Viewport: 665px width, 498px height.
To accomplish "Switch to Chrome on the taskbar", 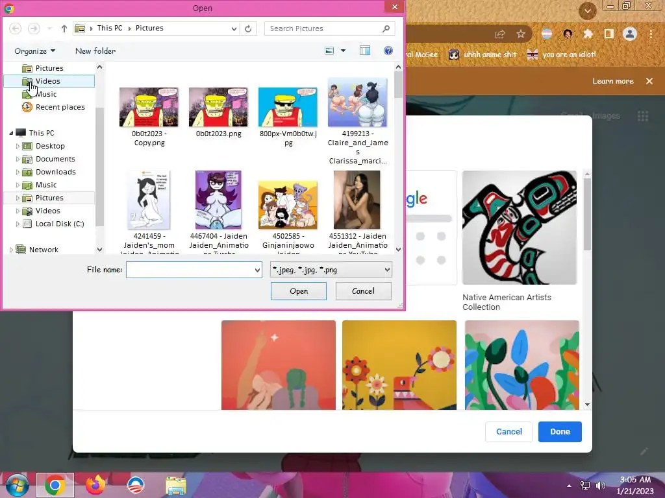I will pos(55,485).
